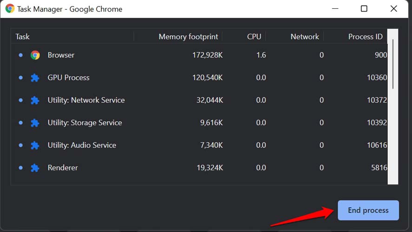Click the Network Service puzzle icon

point(35,100)
